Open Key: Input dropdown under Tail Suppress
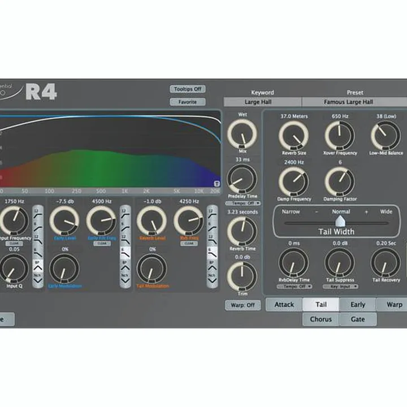The image size is (407, 407). pyautogui.click(x=340, y=287)
